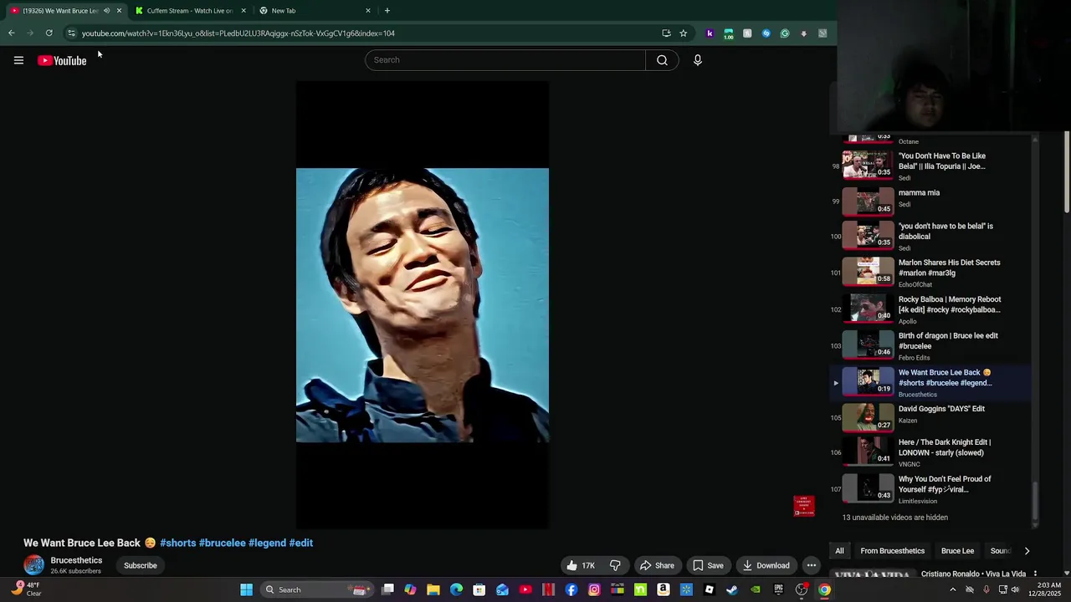1071x602 pixels.
Task: Launch Microsoft Edge from taskbar
Action: pos(456,589)
